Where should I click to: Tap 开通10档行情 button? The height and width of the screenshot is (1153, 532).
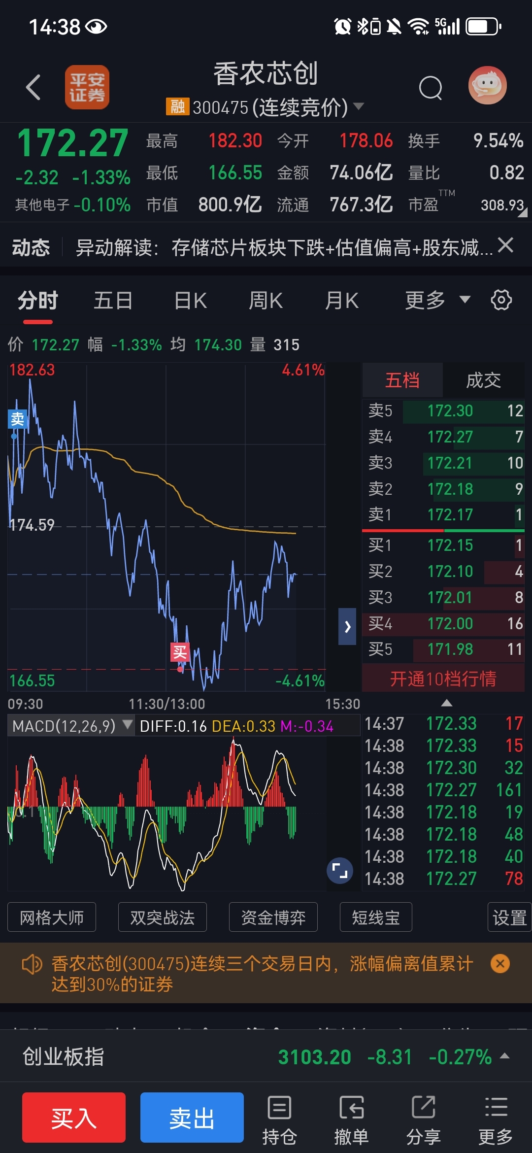click(443, 678)
